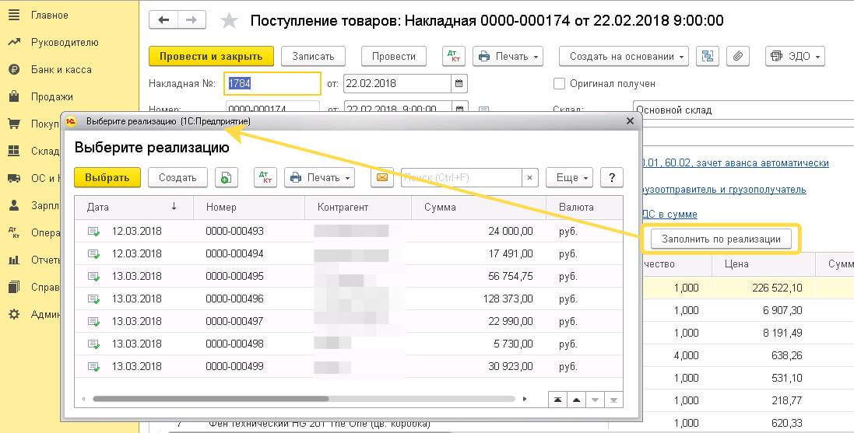Click the document structure icon beside paperclip

(707, 56)
